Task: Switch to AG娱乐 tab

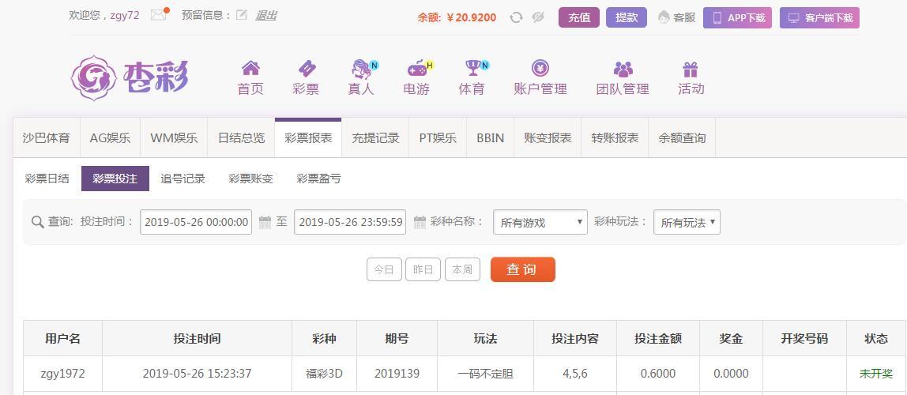Action: (x=110, y=138)
